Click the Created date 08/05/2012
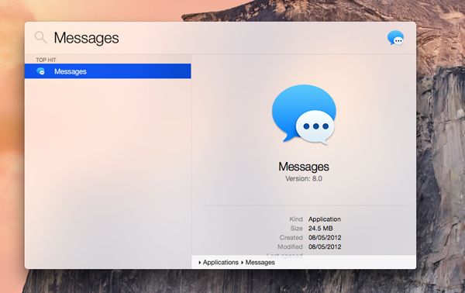This screenshot has width=465, height=293. click(x=325, y=237)
